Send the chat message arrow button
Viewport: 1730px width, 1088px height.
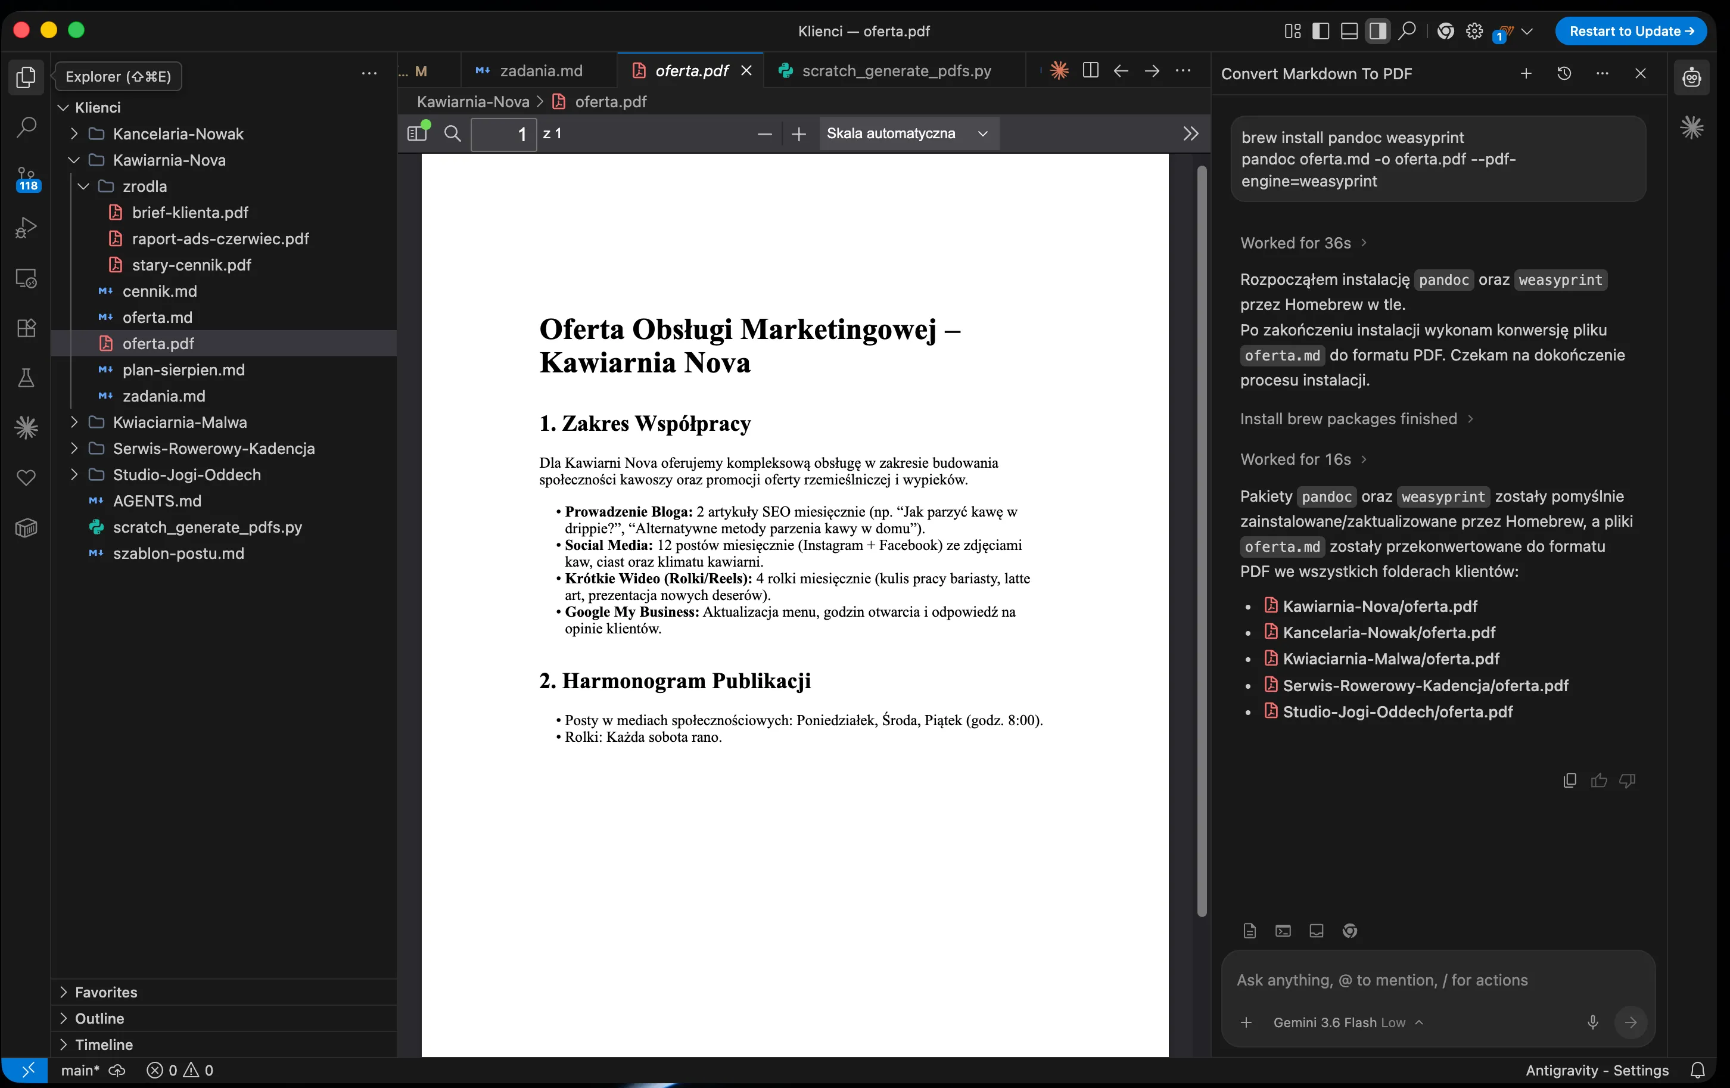(x=1631, y=1022)
